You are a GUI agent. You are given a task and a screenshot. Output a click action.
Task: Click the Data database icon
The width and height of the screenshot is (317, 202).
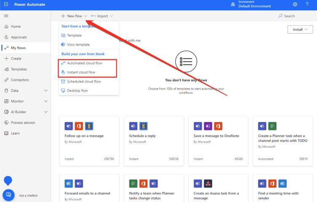(x=6, y=90)
